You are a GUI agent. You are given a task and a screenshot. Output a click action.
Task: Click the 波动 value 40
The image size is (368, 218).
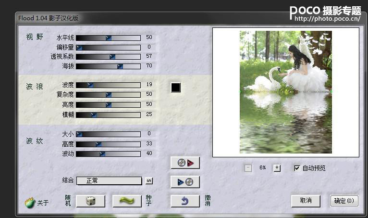pyautogui.click(x=149, y=153)
